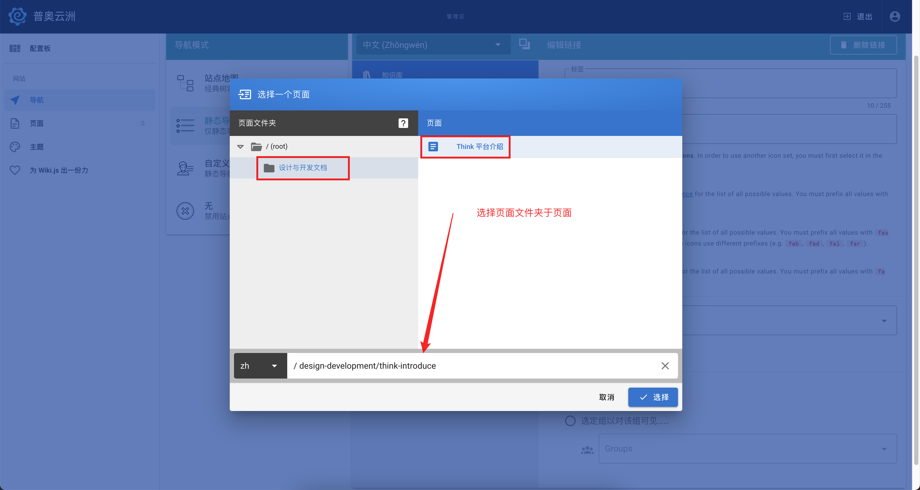Select the 设计与开发文档 folder
Screen dimensions: 920x490
coord(324,168)
